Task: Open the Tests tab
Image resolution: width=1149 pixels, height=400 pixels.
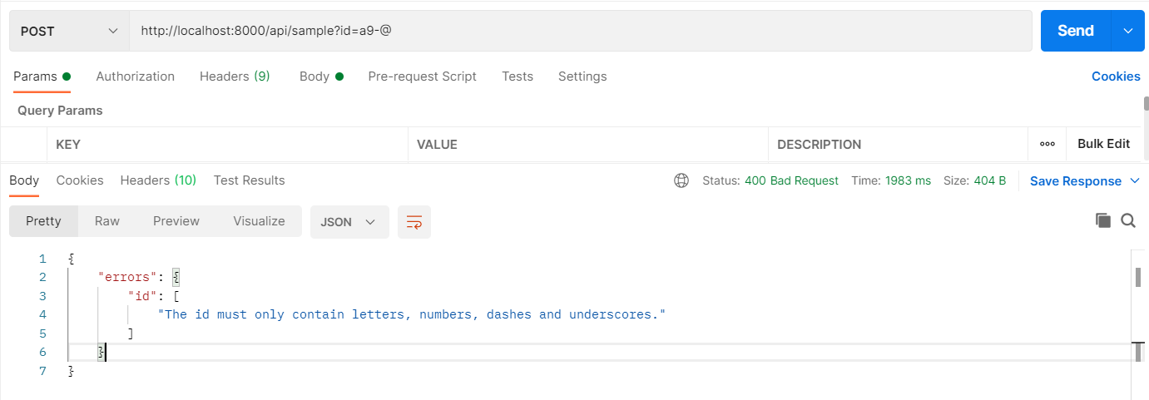Action: click(518, 77)
